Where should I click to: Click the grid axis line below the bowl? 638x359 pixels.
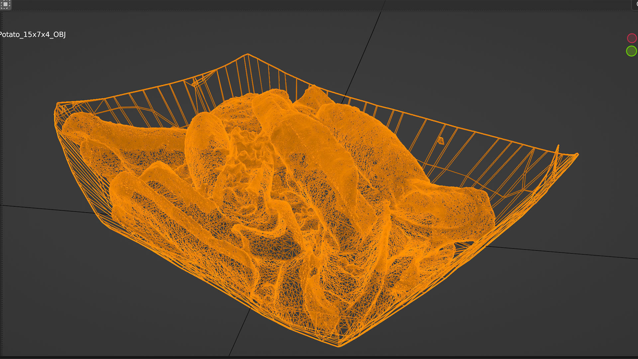[x=239, y=332]
